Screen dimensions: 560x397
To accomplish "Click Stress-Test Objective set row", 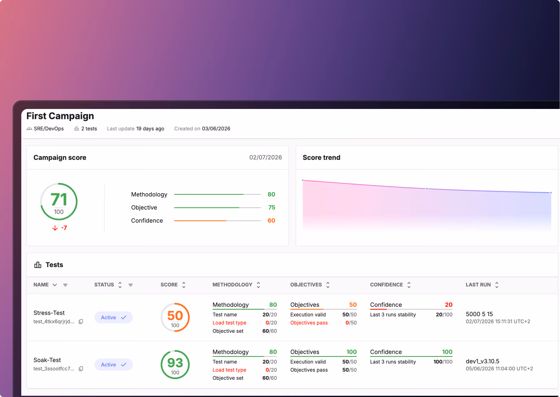I will pyautogui.click(x=245, y=331).
